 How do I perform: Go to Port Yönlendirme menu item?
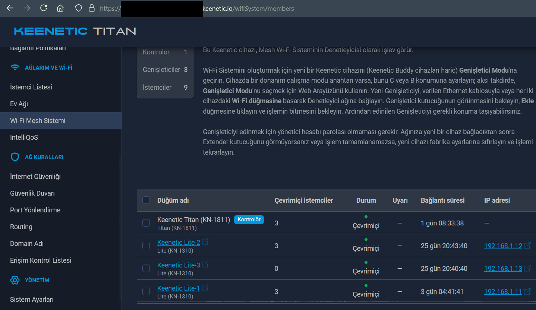35,210
